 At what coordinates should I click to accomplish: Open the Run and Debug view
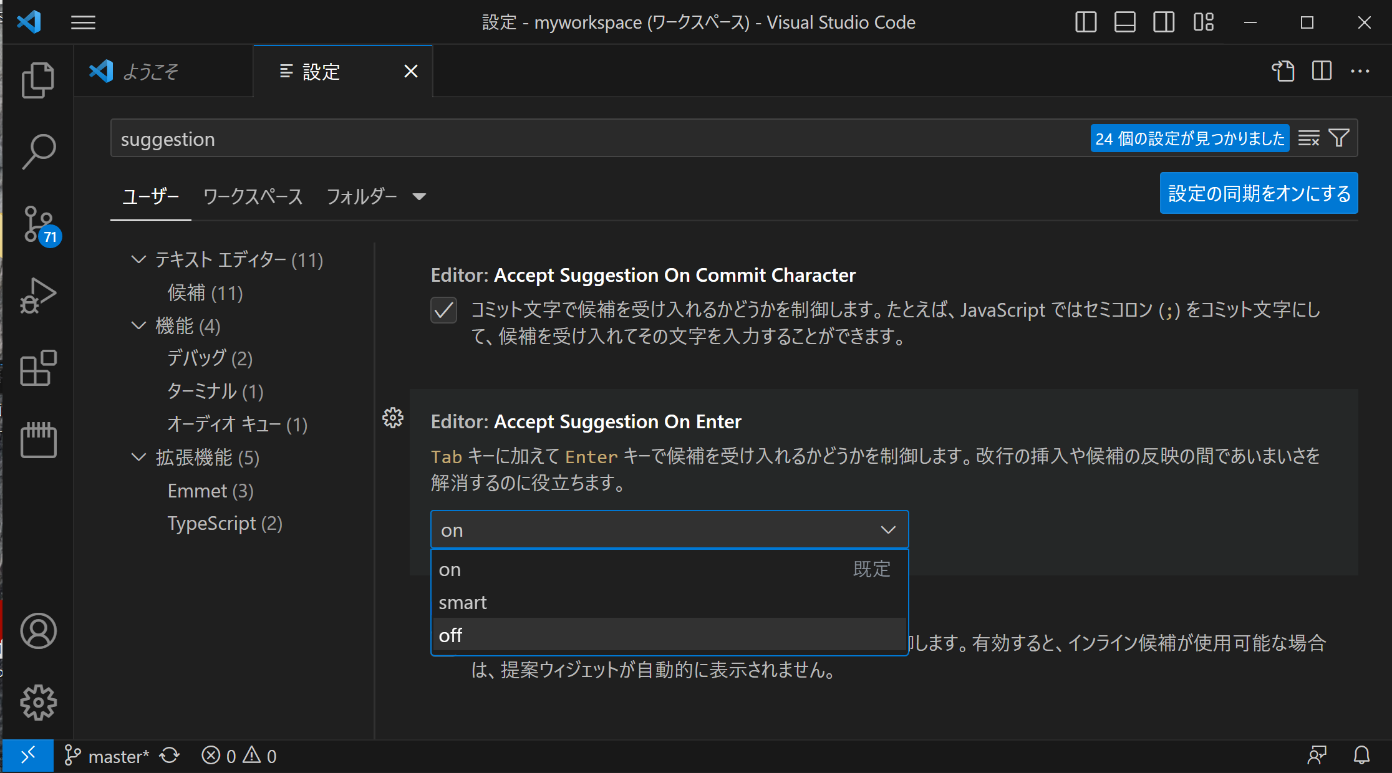[38, 295]
